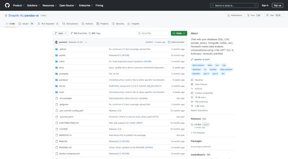Click the v2.4.0 release tag
This screenshot has height=159, width=288.
point(197,124)
